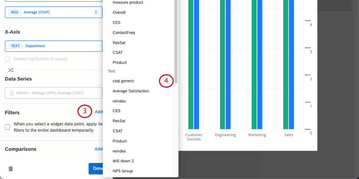Image resolution: width=359 pixels, height=179 pixels.
Task: Choose 'Average Satisfaction' field option
Action: click(x=131, y=91)
